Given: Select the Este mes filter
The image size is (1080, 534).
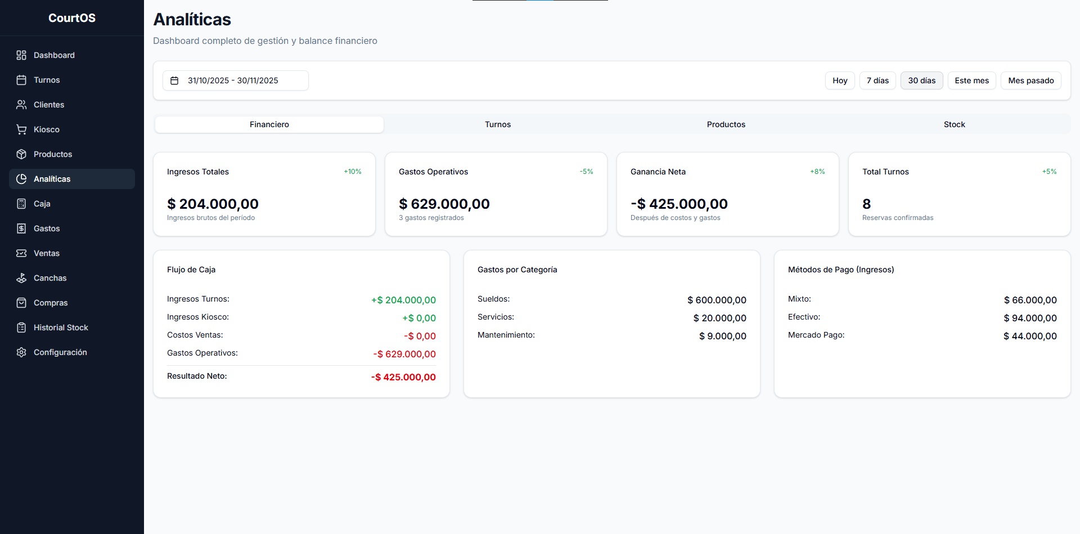Looking at the screenshot, I should [971, 80].
